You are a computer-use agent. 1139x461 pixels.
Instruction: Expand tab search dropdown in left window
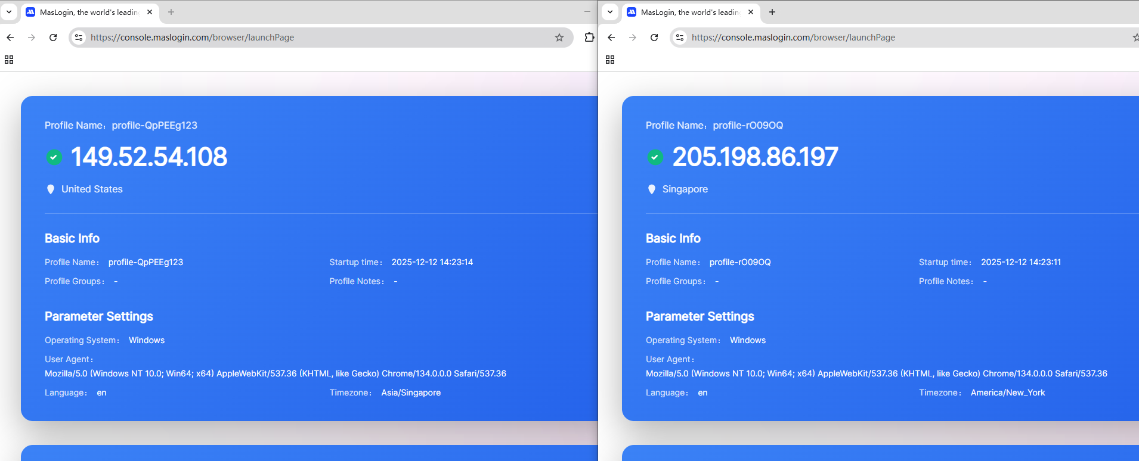pos(9,12)
